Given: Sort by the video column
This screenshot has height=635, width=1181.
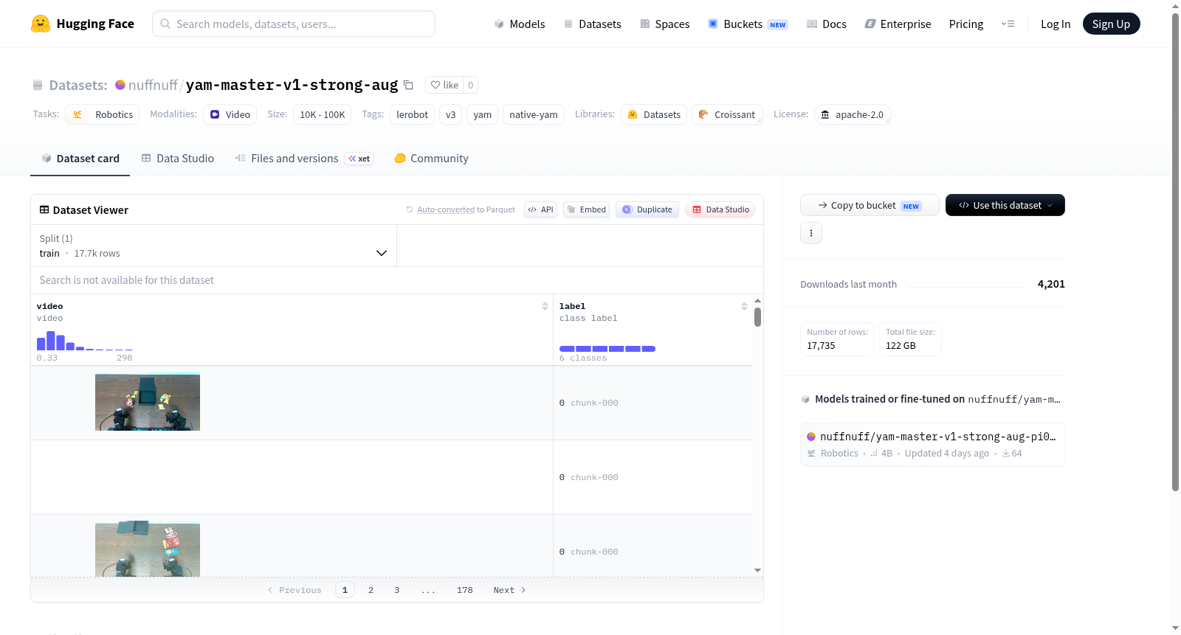Looking at the screenshot, I should [545, 306].
